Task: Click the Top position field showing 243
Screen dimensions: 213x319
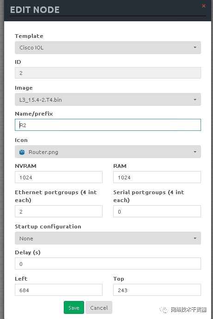Action: pyautogui.click(x=157, y=290)
